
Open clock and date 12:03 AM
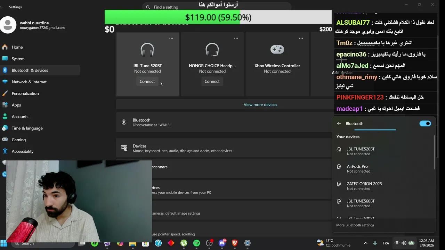[426, 243]
